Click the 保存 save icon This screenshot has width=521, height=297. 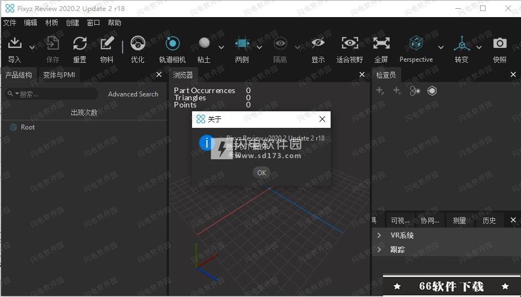tap(52, 43)
